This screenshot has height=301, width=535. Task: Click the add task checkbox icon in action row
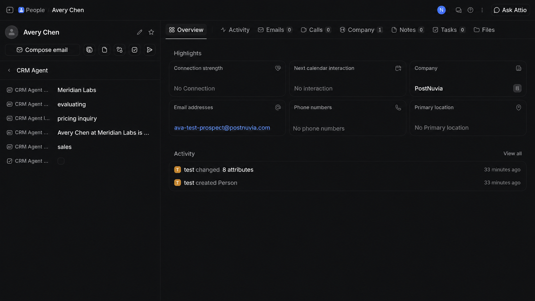[134, 50]
